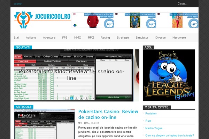
Task: Select slider page 1
Action: [x=67, y=98]
